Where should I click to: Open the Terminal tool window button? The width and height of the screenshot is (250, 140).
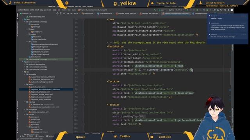point(50,136)
